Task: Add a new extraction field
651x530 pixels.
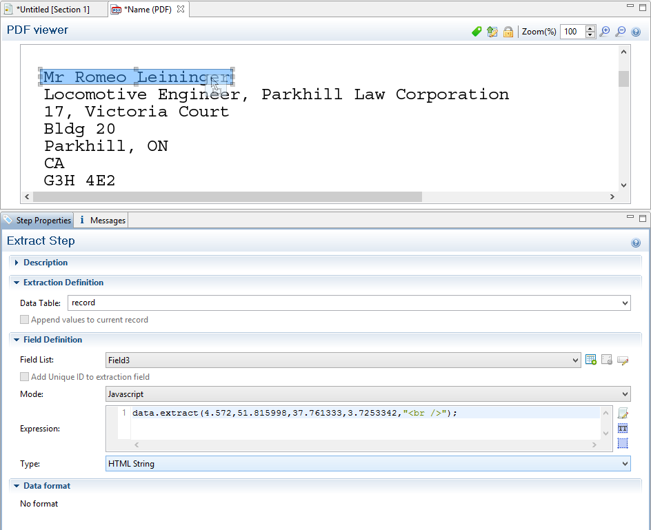Action: 590,360
